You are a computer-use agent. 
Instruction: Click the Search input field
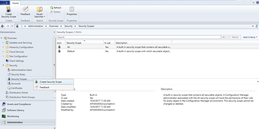pos(139,37)
